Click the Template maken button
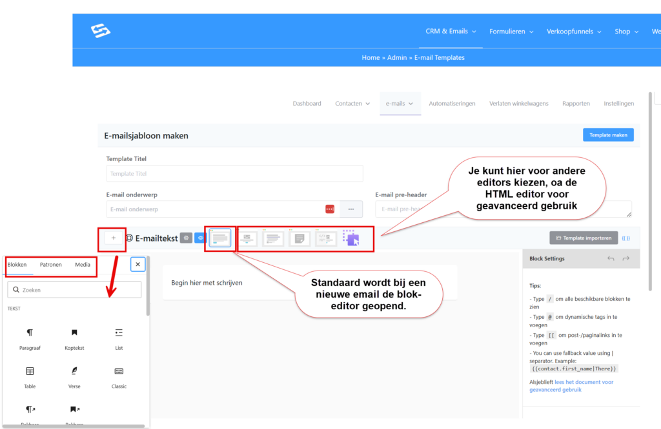The width and height of the screenshot is (661, 429). coord(608,135)
